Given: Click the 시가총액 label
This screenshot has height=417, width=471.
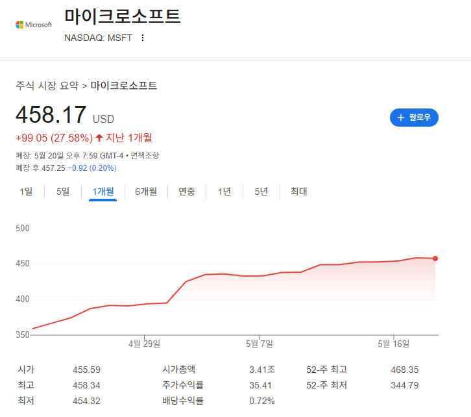Looking at the screenshot, I should pos(178,369).
